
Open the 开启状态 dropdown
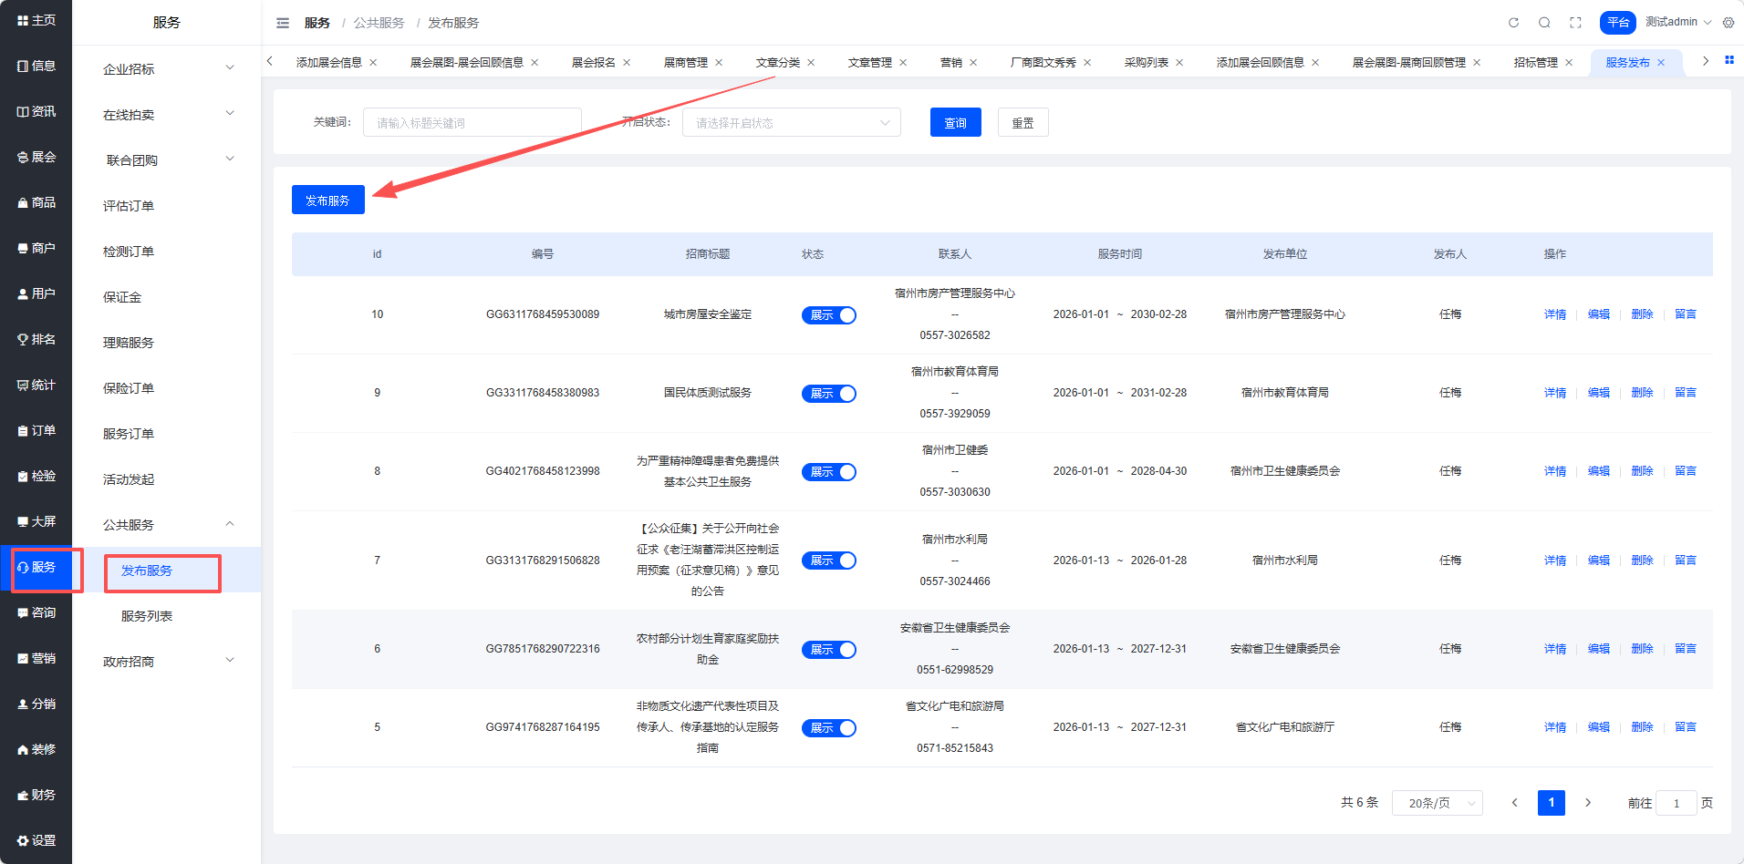(x=791, y=123)
